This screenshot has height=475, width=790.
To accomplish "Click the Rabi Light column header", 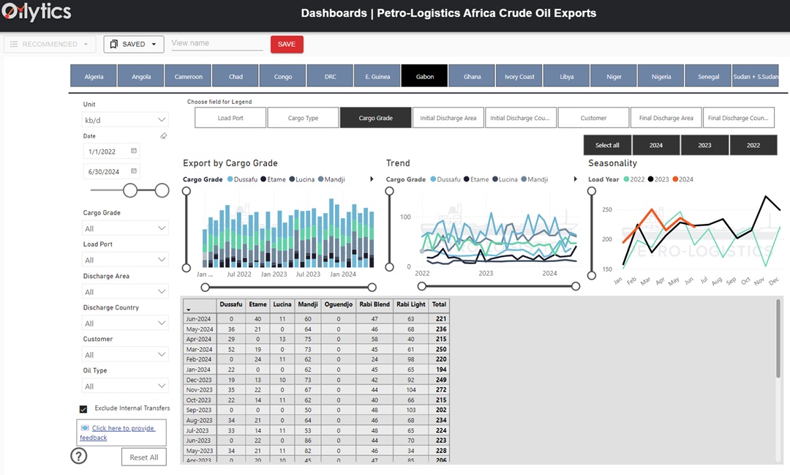I will (410, 304).
